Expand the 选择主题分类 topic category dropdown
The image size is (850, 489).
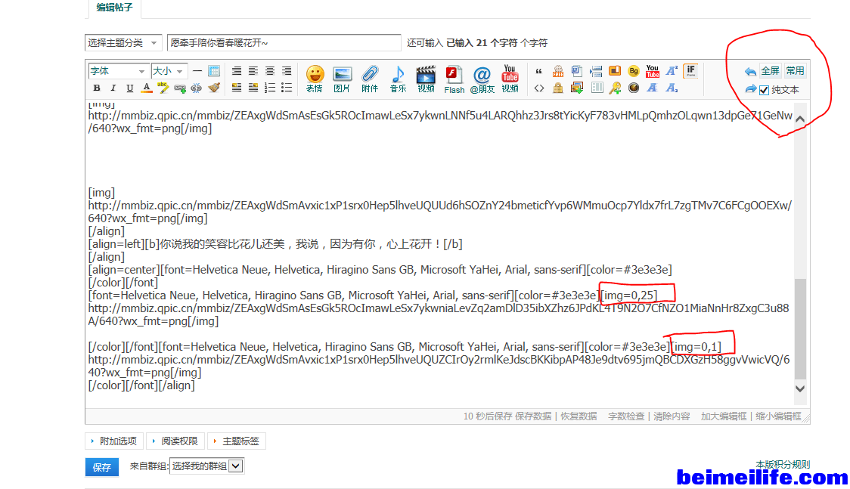click(x=123, y=43)
